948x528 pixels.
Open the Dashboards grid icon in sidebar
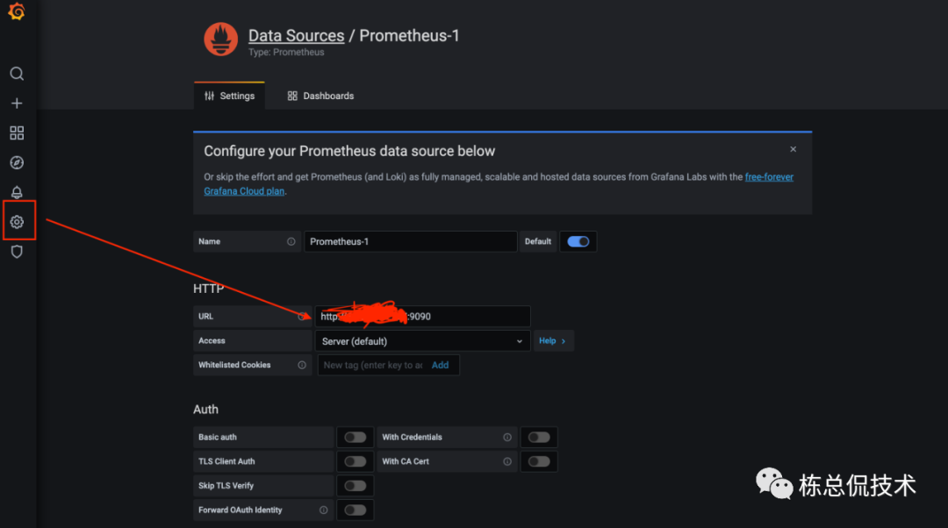tap(17, 133)
